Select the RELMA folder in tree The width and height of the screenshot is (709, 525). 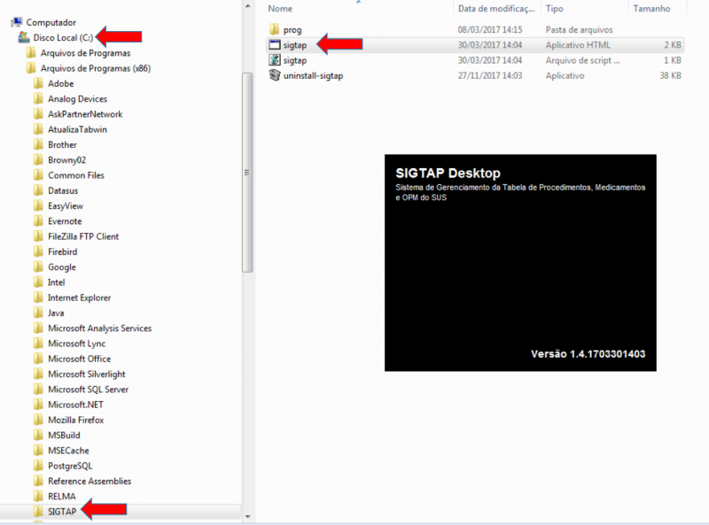pyautogui.click(x=62, y=496)
